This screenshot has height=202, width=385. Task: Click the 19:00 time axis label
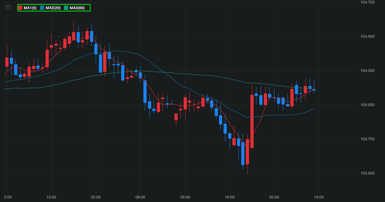[230, 197]
